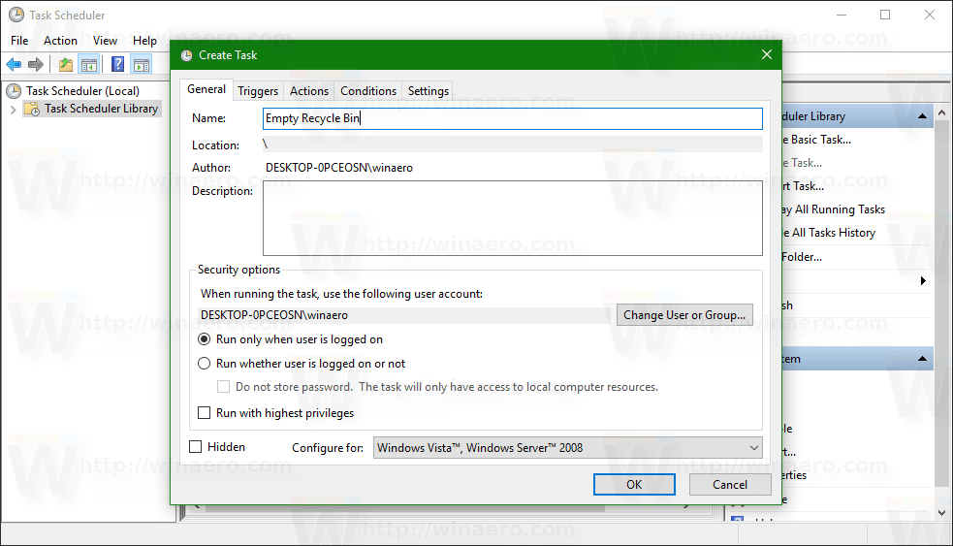Open the Action menu
Image resolution: width=953 pixels, height=546 pixels.
[60, 41]
